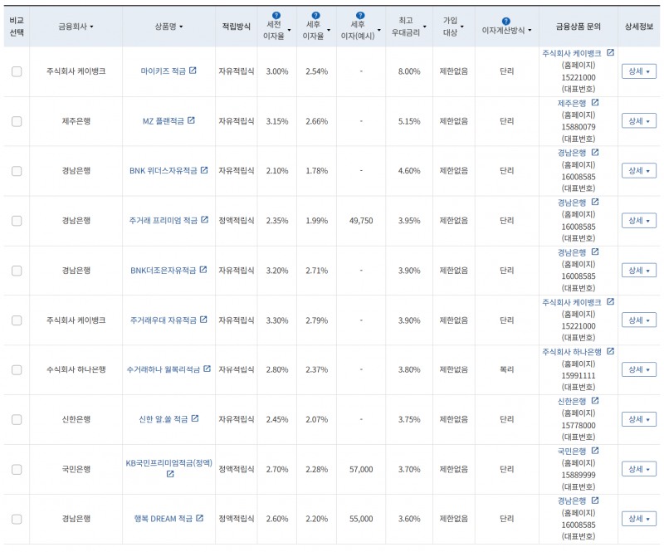Click external link icon under KB국민프리미엄적금(정액)

pos(170,474)
